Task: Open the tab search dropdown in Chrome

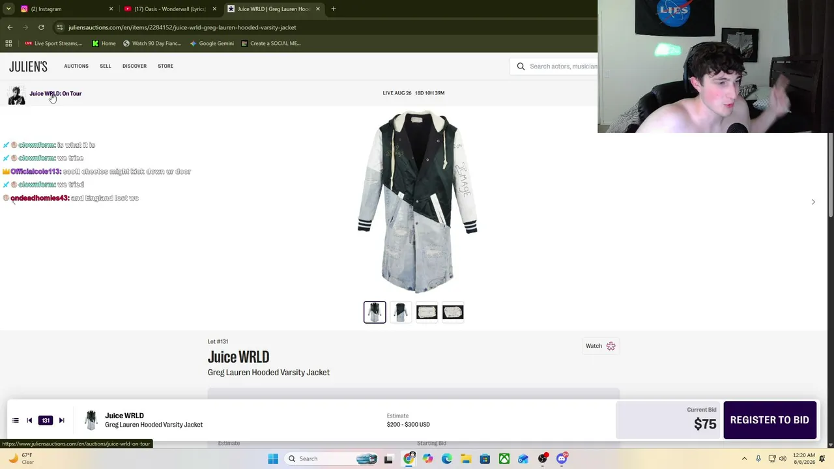Action: tap(8, 8)
